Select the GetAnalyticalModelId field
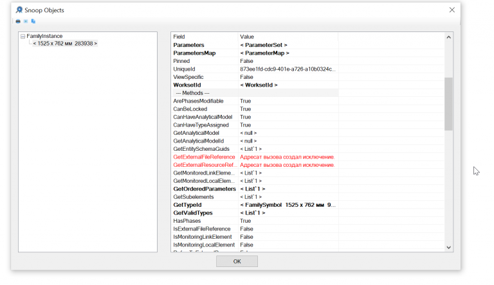 point(199,141)
